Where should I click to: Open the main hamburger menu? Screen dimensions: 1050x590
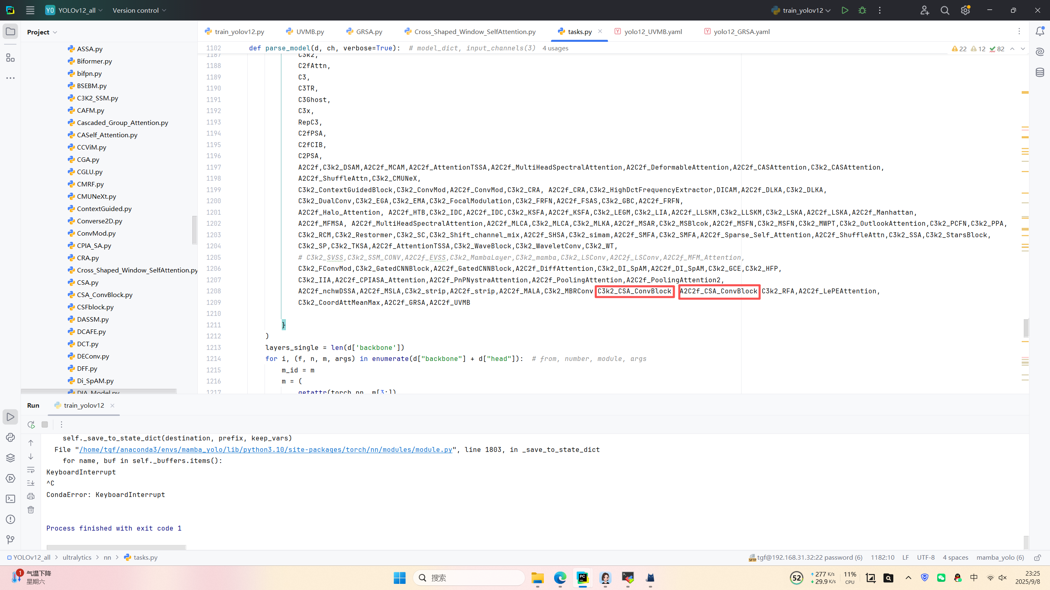(30, 10)
